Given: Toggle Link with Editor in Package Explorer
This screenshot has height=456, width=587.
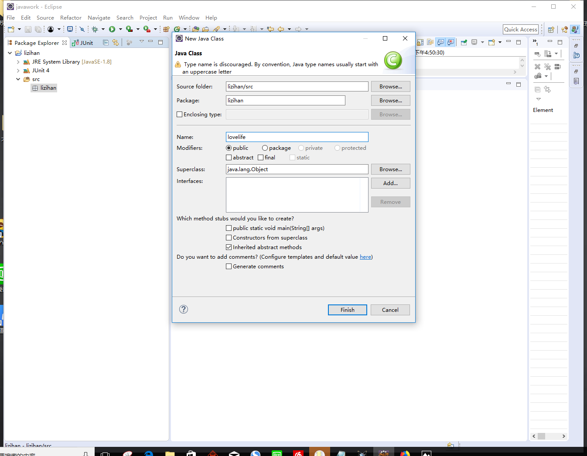Looking at the screenshot, I should pos(116,42).
